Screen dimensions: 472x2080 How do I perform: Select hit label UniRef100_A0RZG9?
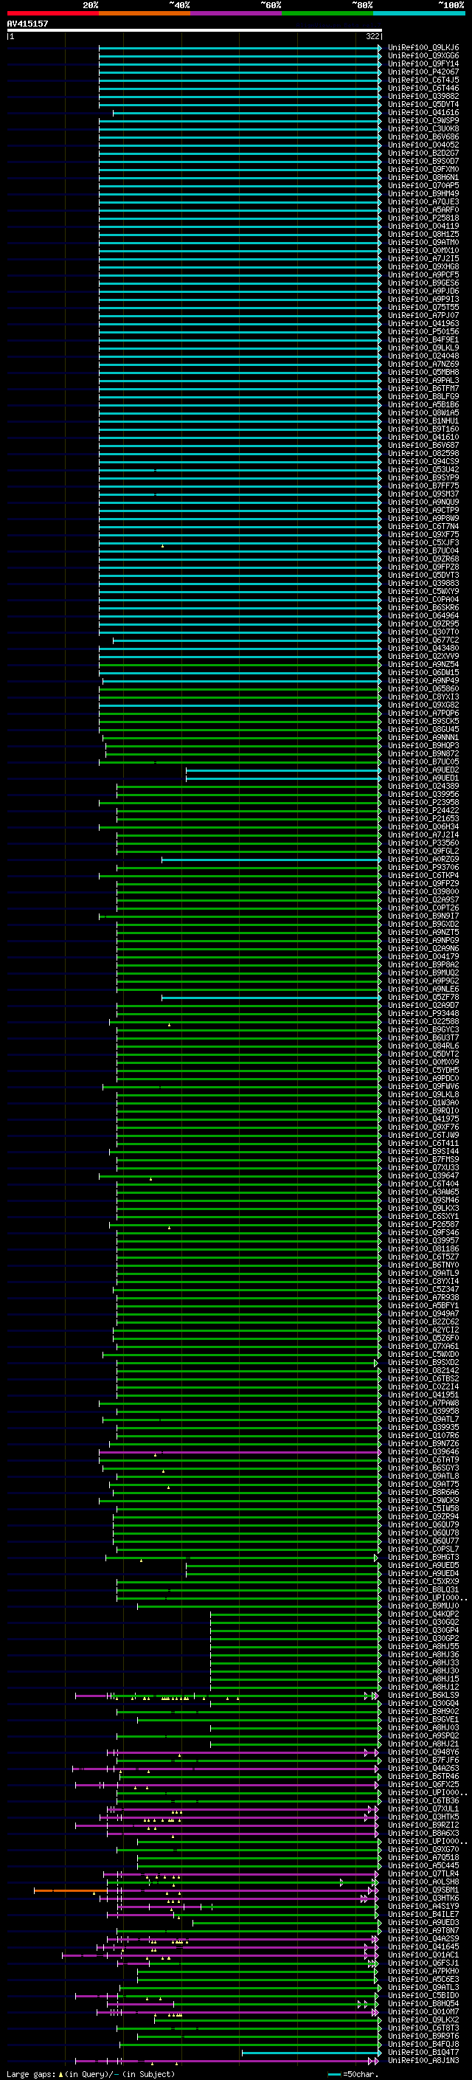[423, 859]
